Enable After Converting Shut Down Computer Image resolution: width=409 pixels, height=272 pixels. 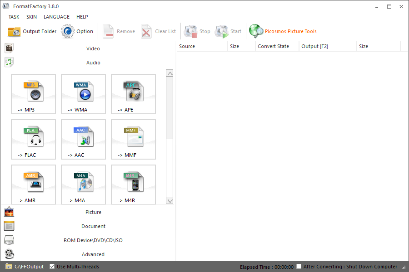pyautogui.click(x=299, y=267)
